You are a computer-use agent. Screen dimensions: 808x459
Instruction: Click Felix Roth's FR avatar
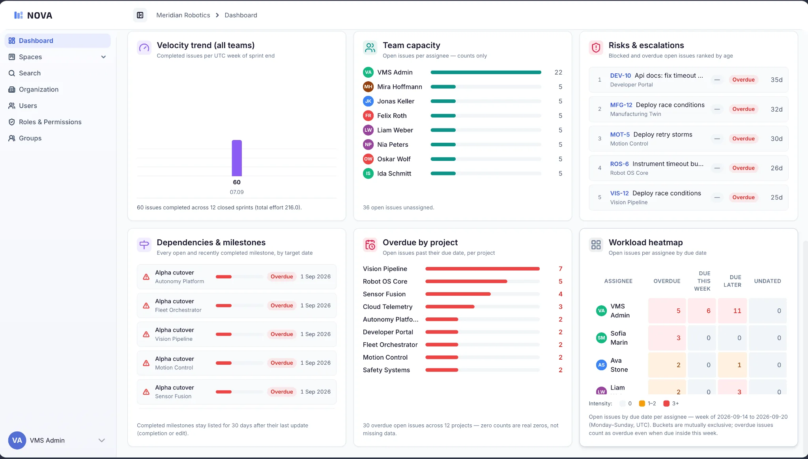click(x=368, y=116)
